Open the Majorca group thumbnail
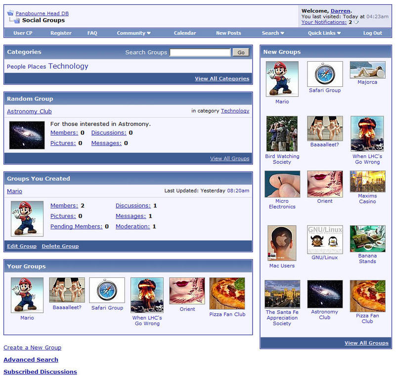The width and height of the screenshot is (396, 379). [367, 70]
